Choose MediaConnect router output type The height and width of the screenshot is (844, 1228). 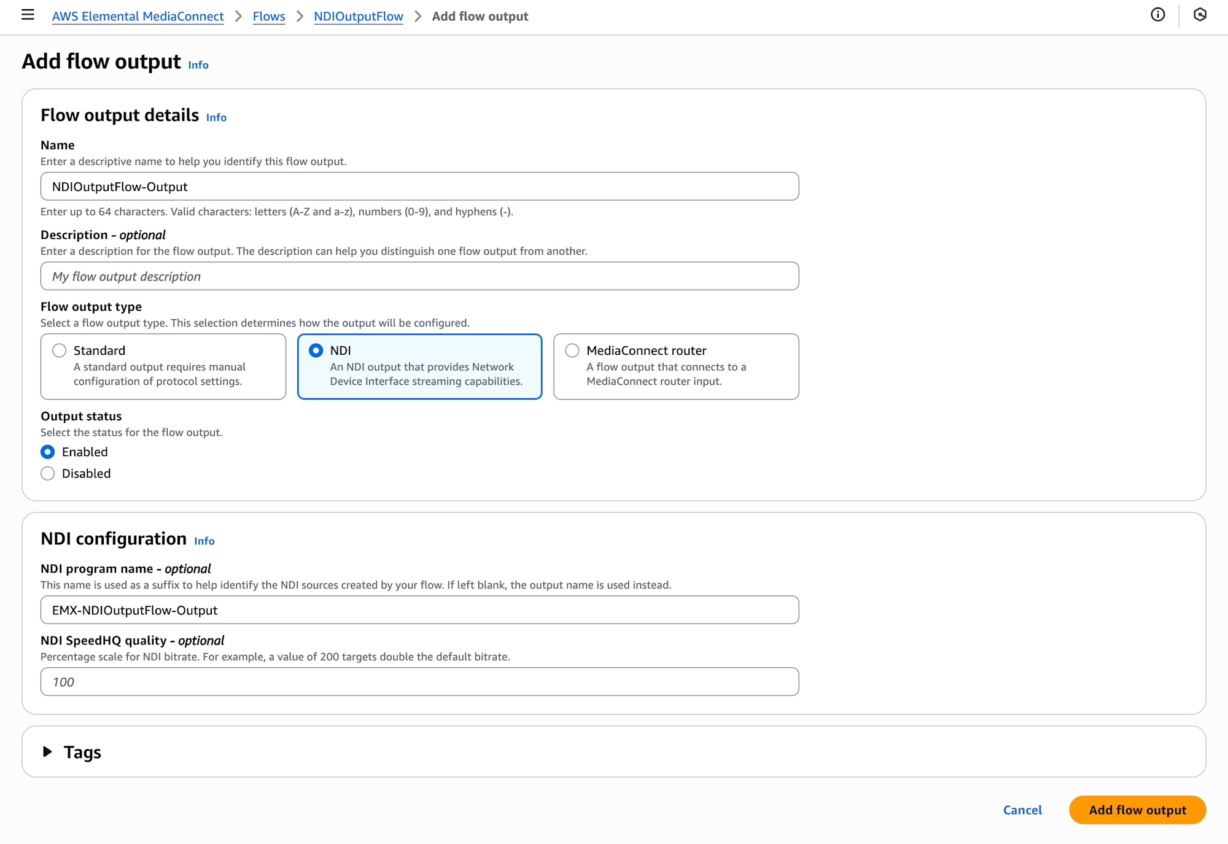(572, 350)
